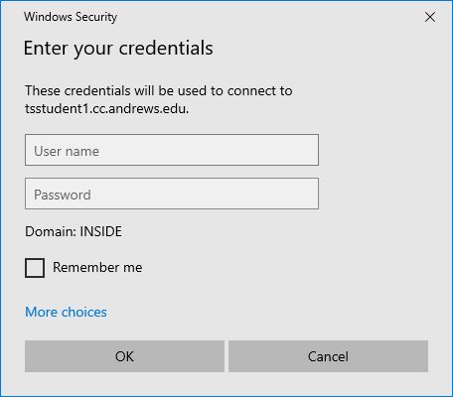Image resolution: width=453 pixels, height=397 pixels.
Task: Click the word INSIDE in domain line
Action: tap(101, 231)
